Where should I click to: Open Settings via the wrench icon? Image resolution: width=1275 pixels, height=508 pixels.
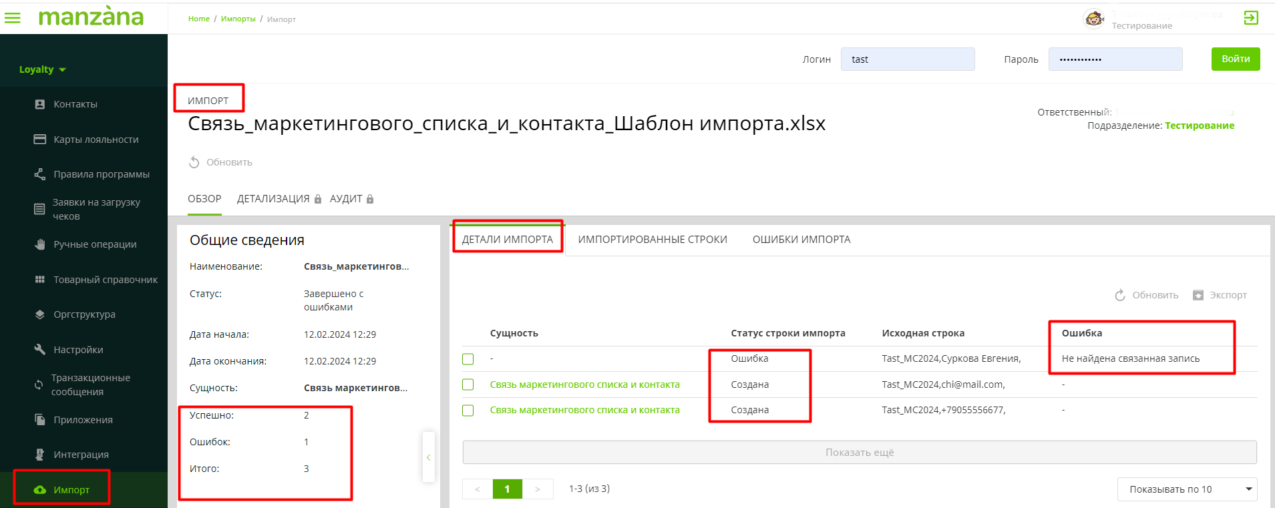pyautogui.click(x=40, y=349)
